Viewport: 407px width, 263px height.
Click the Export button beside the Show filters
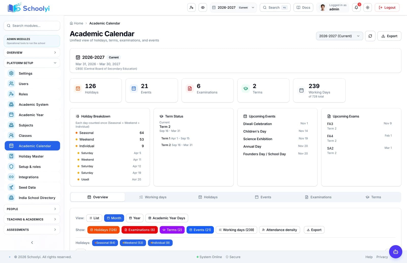point(314,230)
